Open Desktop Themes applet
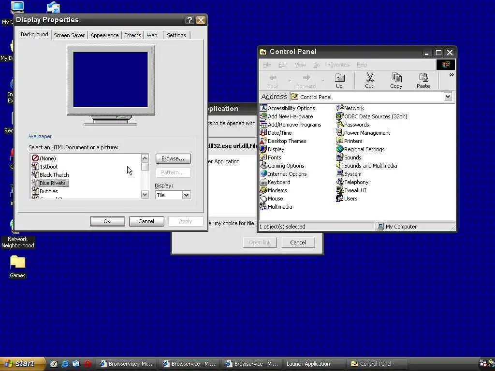The image size is (495, 371). click(x=283, y=141)
